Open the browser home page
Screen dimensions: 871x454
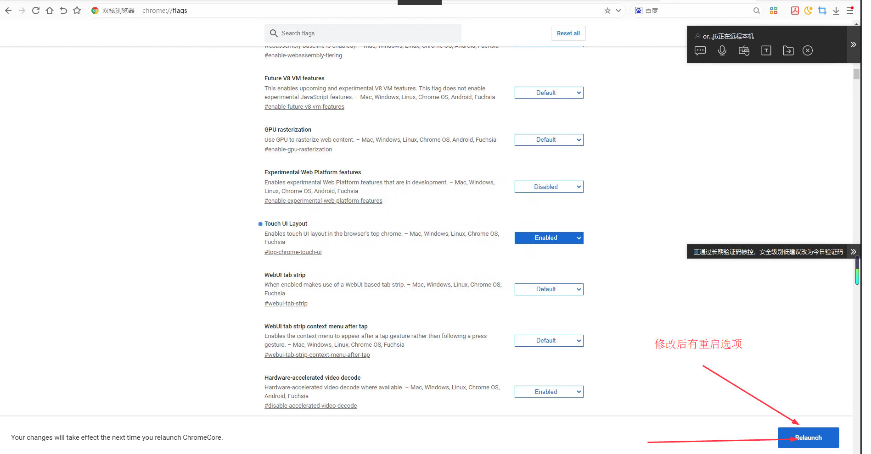(50, 11)
